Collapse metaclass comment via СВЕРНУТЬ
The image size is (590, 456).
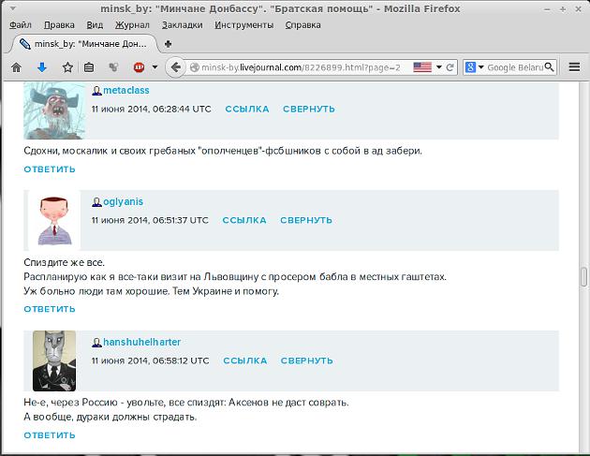tap(308, 109)
